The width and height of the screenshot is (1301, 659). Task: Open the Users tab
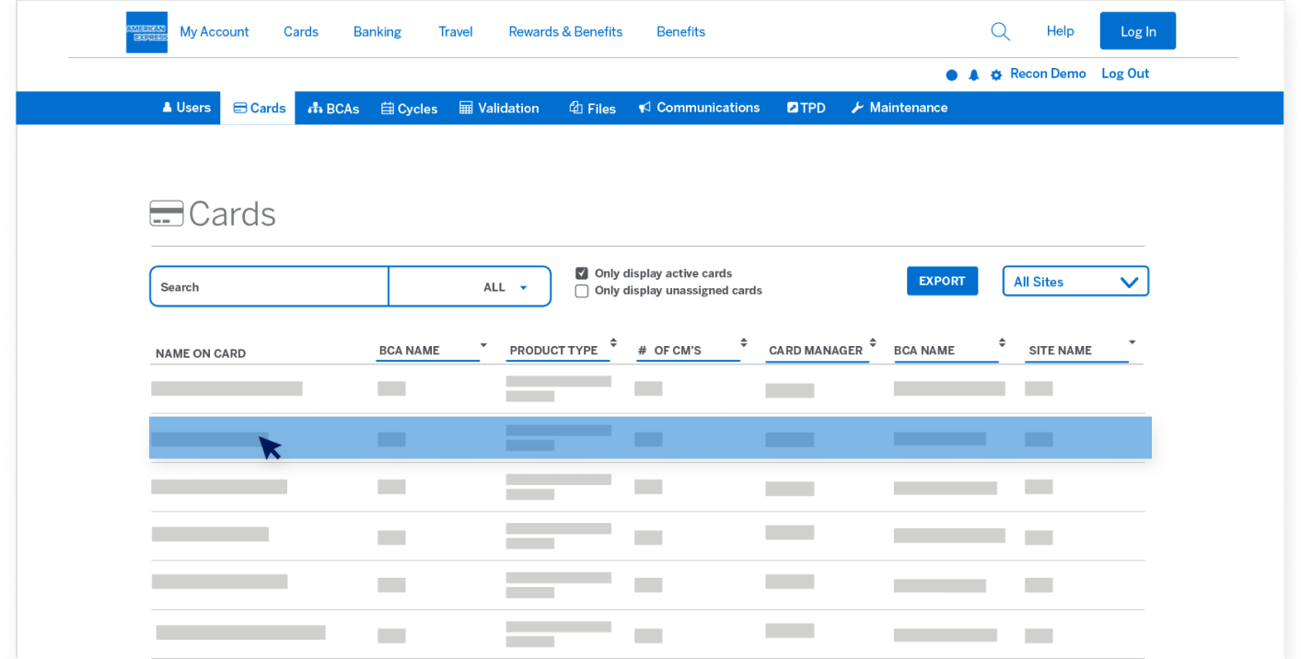[186, 108]
